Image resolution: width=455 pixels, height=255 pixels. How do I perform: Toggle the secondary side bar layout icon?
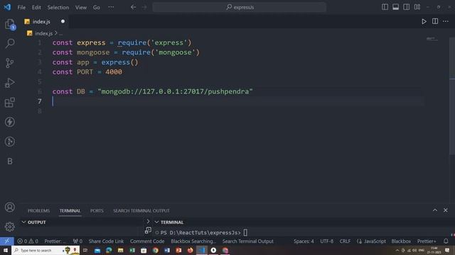406,7
